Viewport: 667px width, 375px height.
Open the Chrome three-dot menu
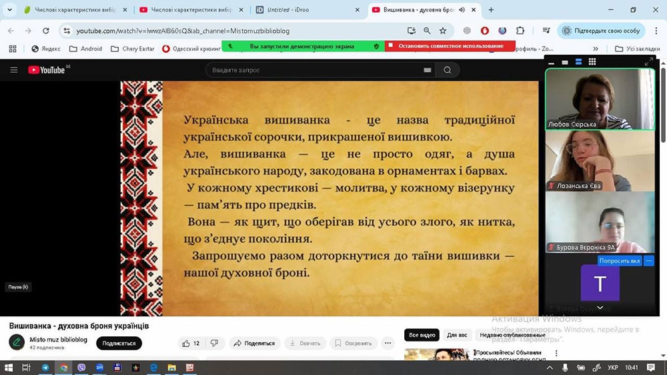click(656, 31)
